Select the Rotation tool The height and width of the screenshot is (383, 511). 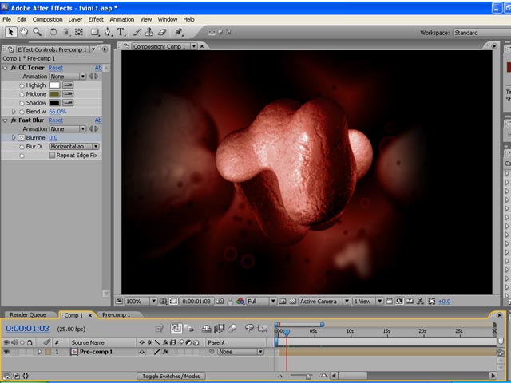point(53,32)
